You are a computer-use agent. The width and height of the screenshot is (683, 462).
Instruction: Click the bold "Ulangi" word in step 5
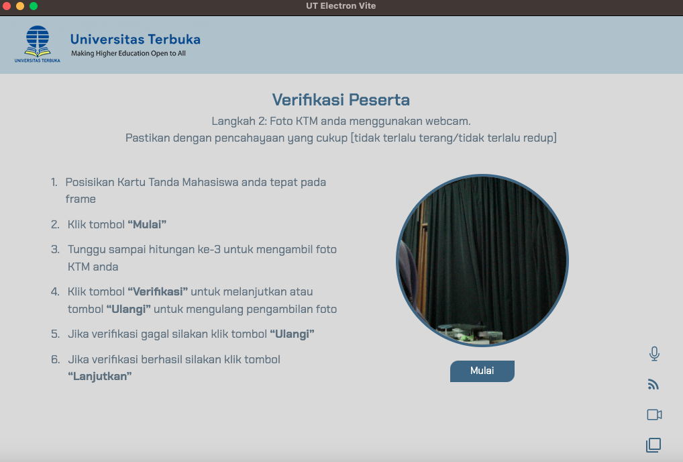[x=292, y=334]
